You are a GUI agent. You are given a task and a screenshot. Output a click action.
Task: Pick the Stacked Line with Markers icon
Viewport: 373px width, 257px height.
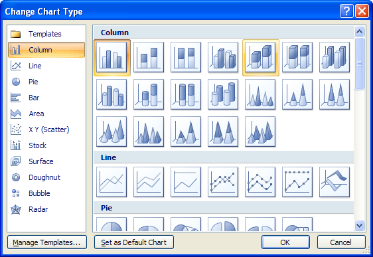[x=260, y=182]
